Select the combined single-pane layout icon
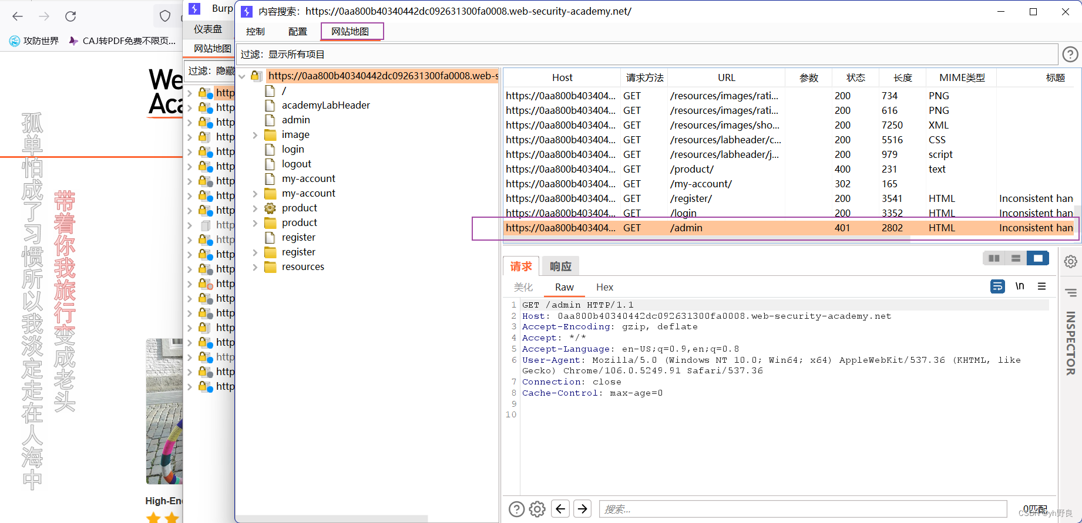 click(1037, 258)
